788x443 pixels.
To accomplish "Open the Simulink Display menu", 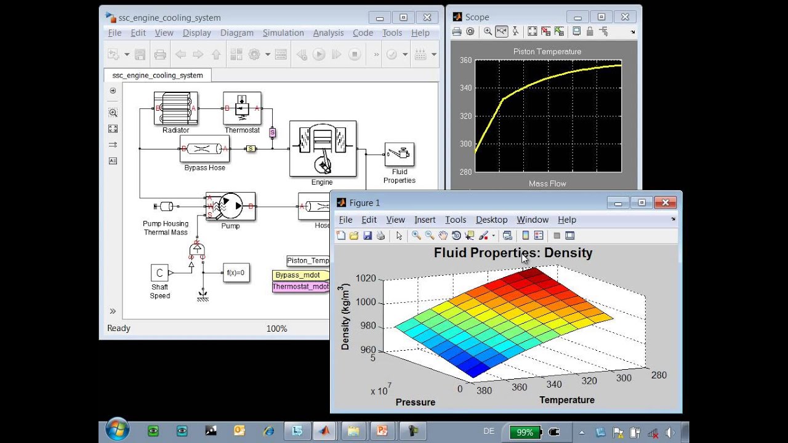I will click(x=197, y=33).
